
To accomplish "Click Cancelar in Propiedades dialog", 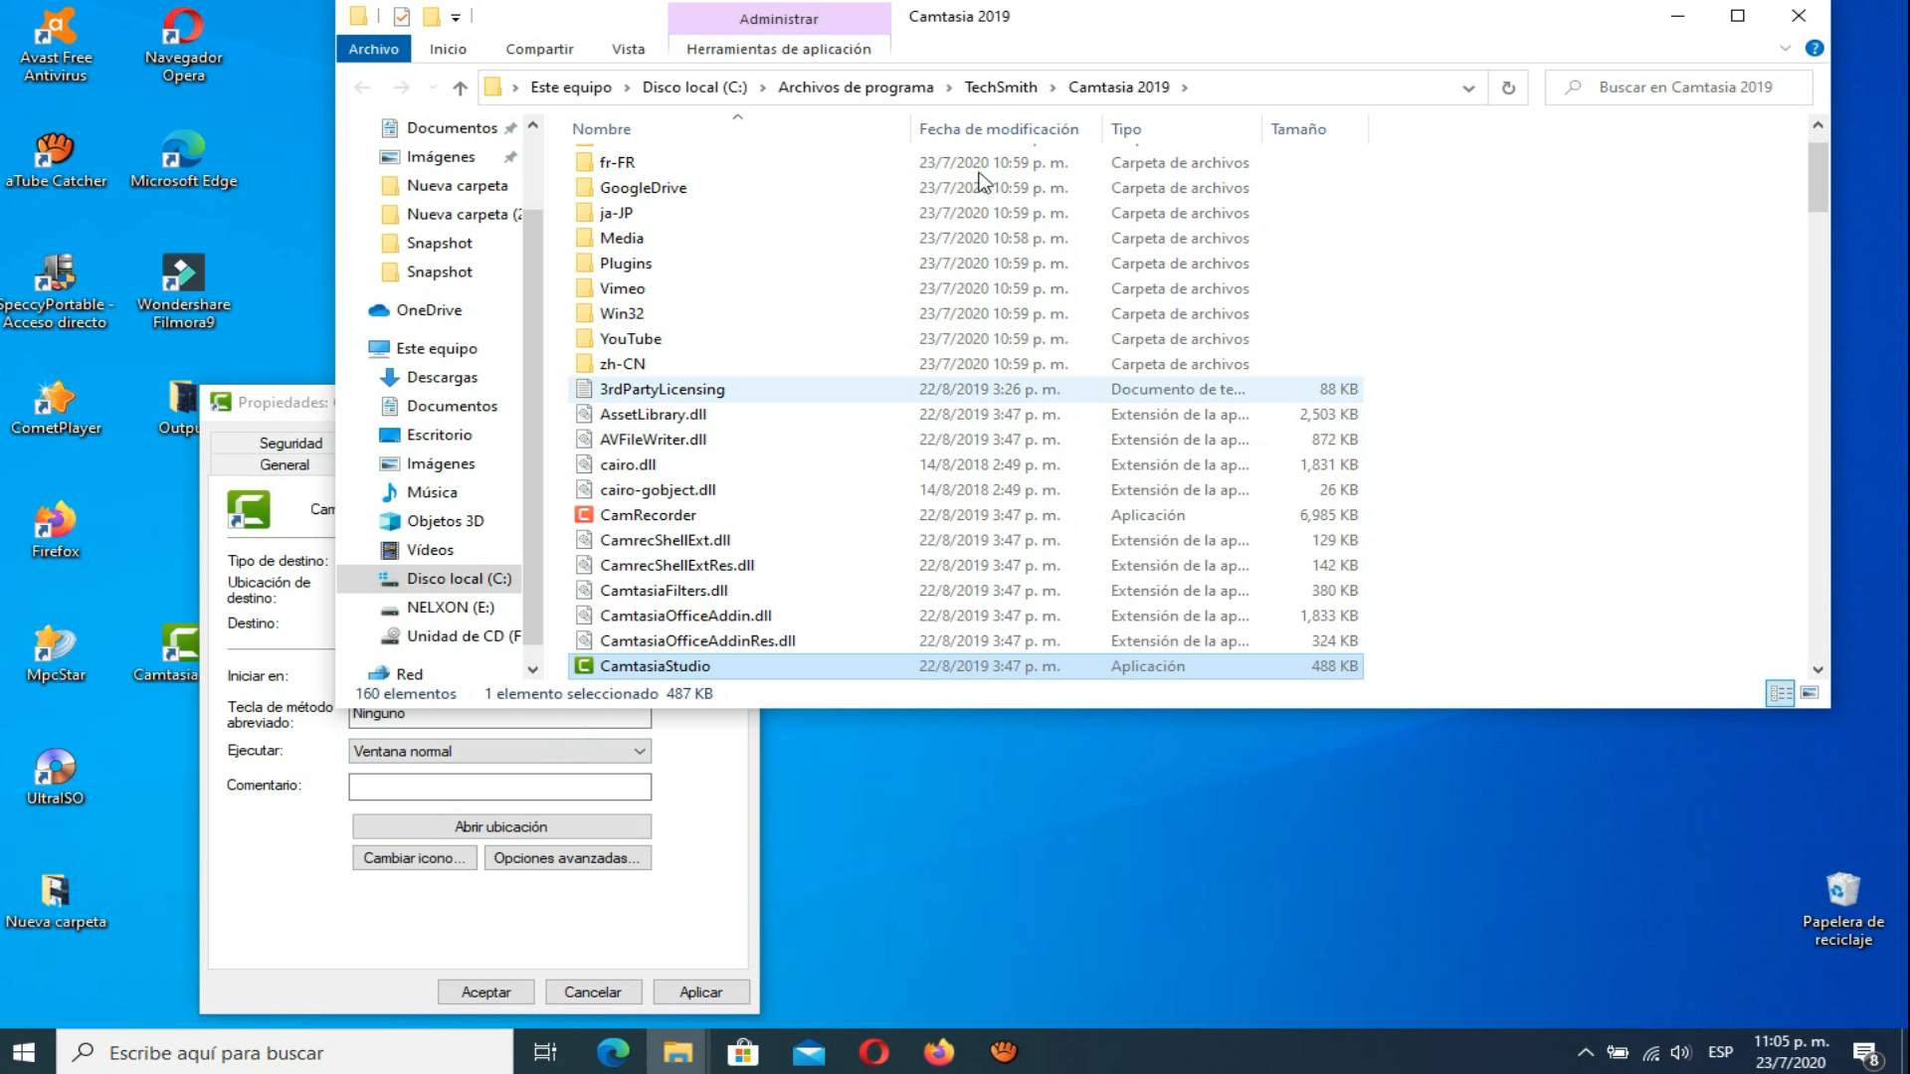I will [593, 992].
